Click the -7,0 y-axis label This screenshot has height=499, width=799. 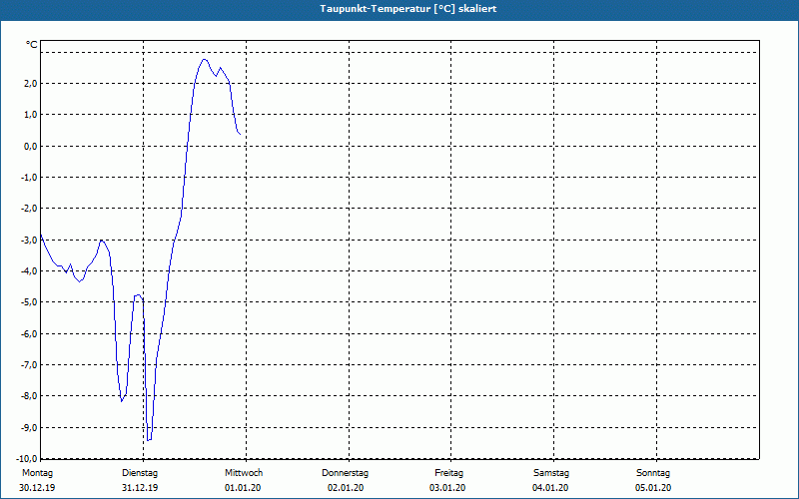(29, 365)
